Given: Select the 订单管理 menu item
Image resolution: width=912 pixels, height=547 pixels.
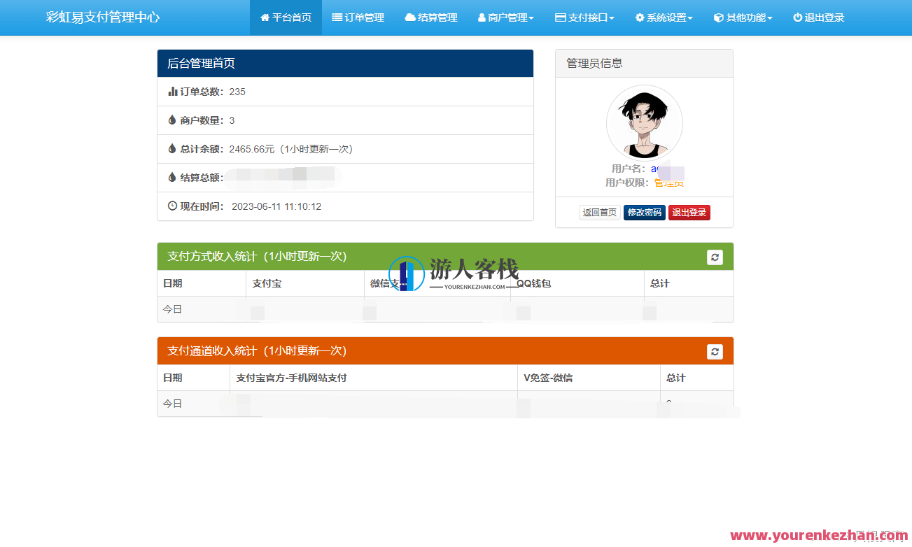Looking at the screenshot, I should click(358, 17).
